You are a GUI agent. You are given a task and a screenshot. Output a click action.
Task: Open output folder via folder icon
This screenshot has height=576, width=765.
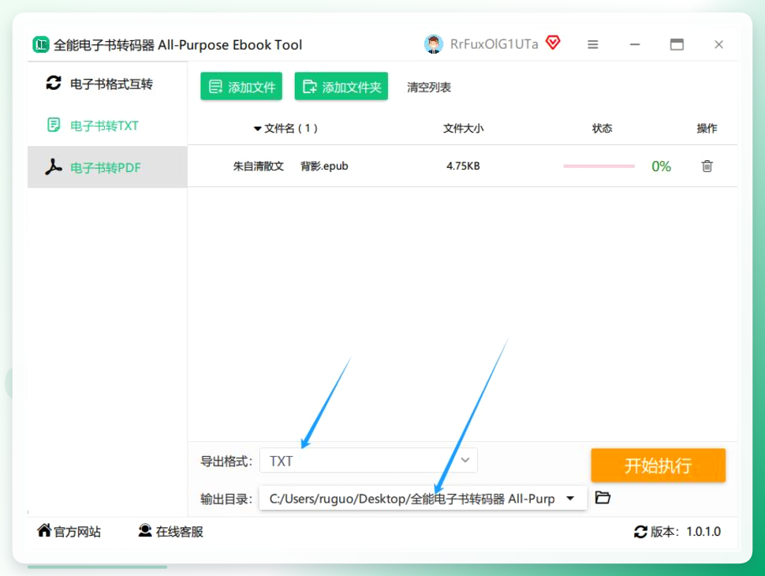coord(603,497)
